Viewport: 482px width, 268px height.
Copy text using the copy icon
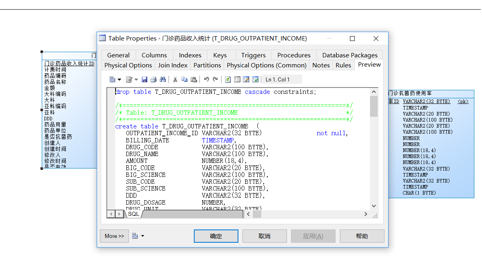(x=184, y=79)
